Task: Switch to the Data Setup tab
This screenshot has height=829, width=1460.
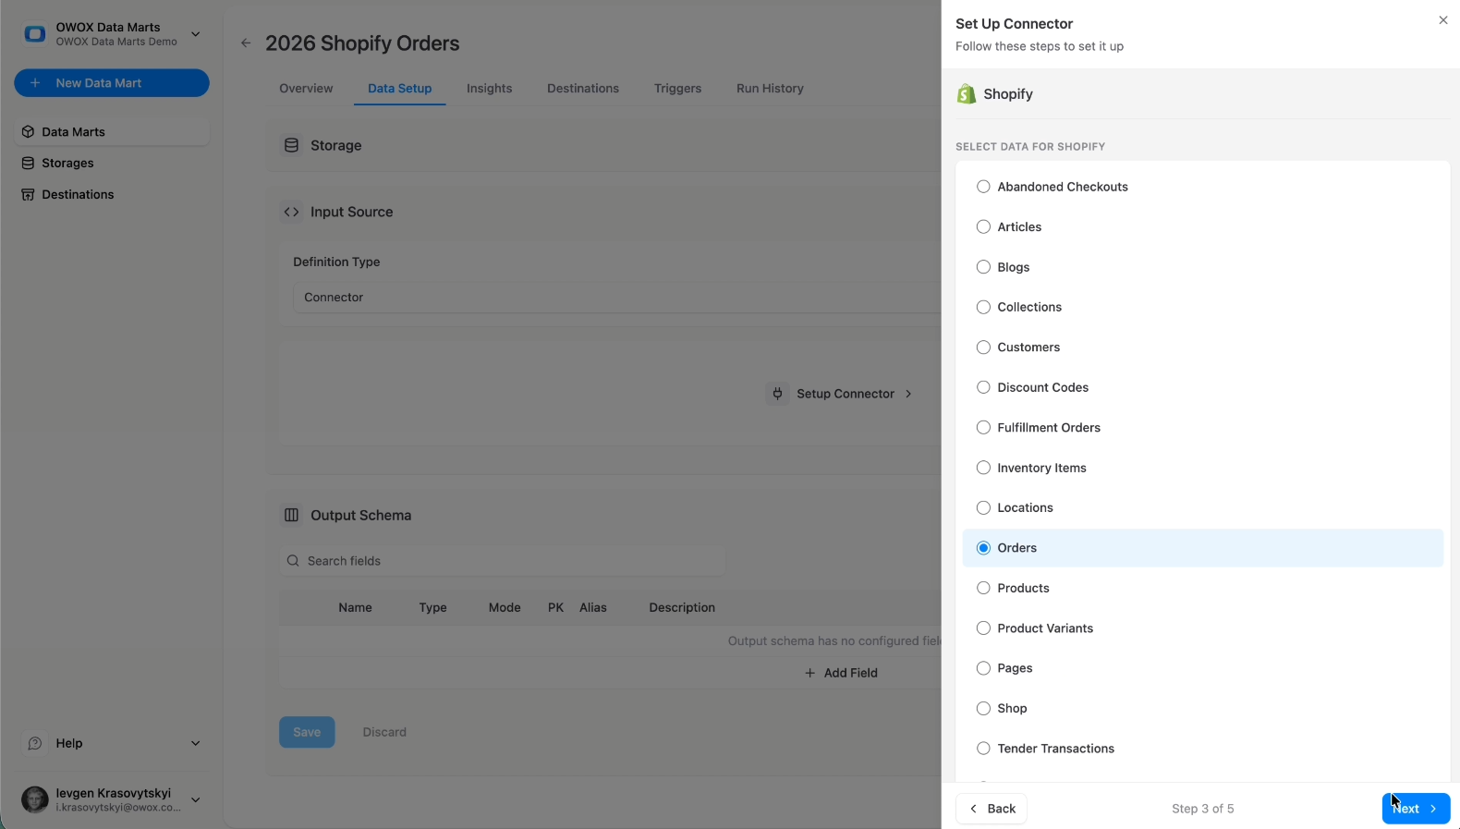Action: [x=399, y=89]
